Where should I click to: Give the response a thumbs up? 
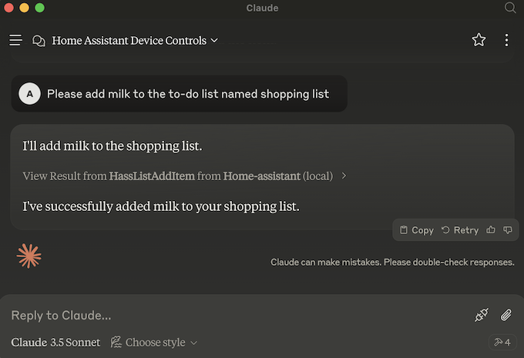[x=491, y=230]
